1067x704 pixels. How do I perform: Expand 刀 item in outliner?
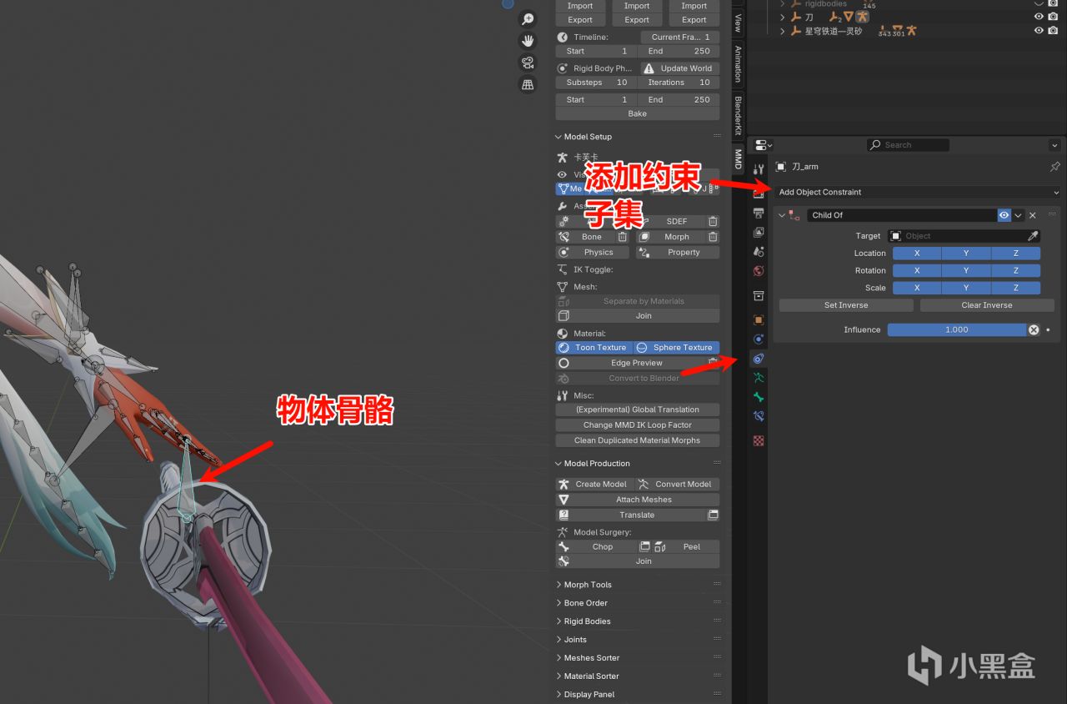point(782,17)
